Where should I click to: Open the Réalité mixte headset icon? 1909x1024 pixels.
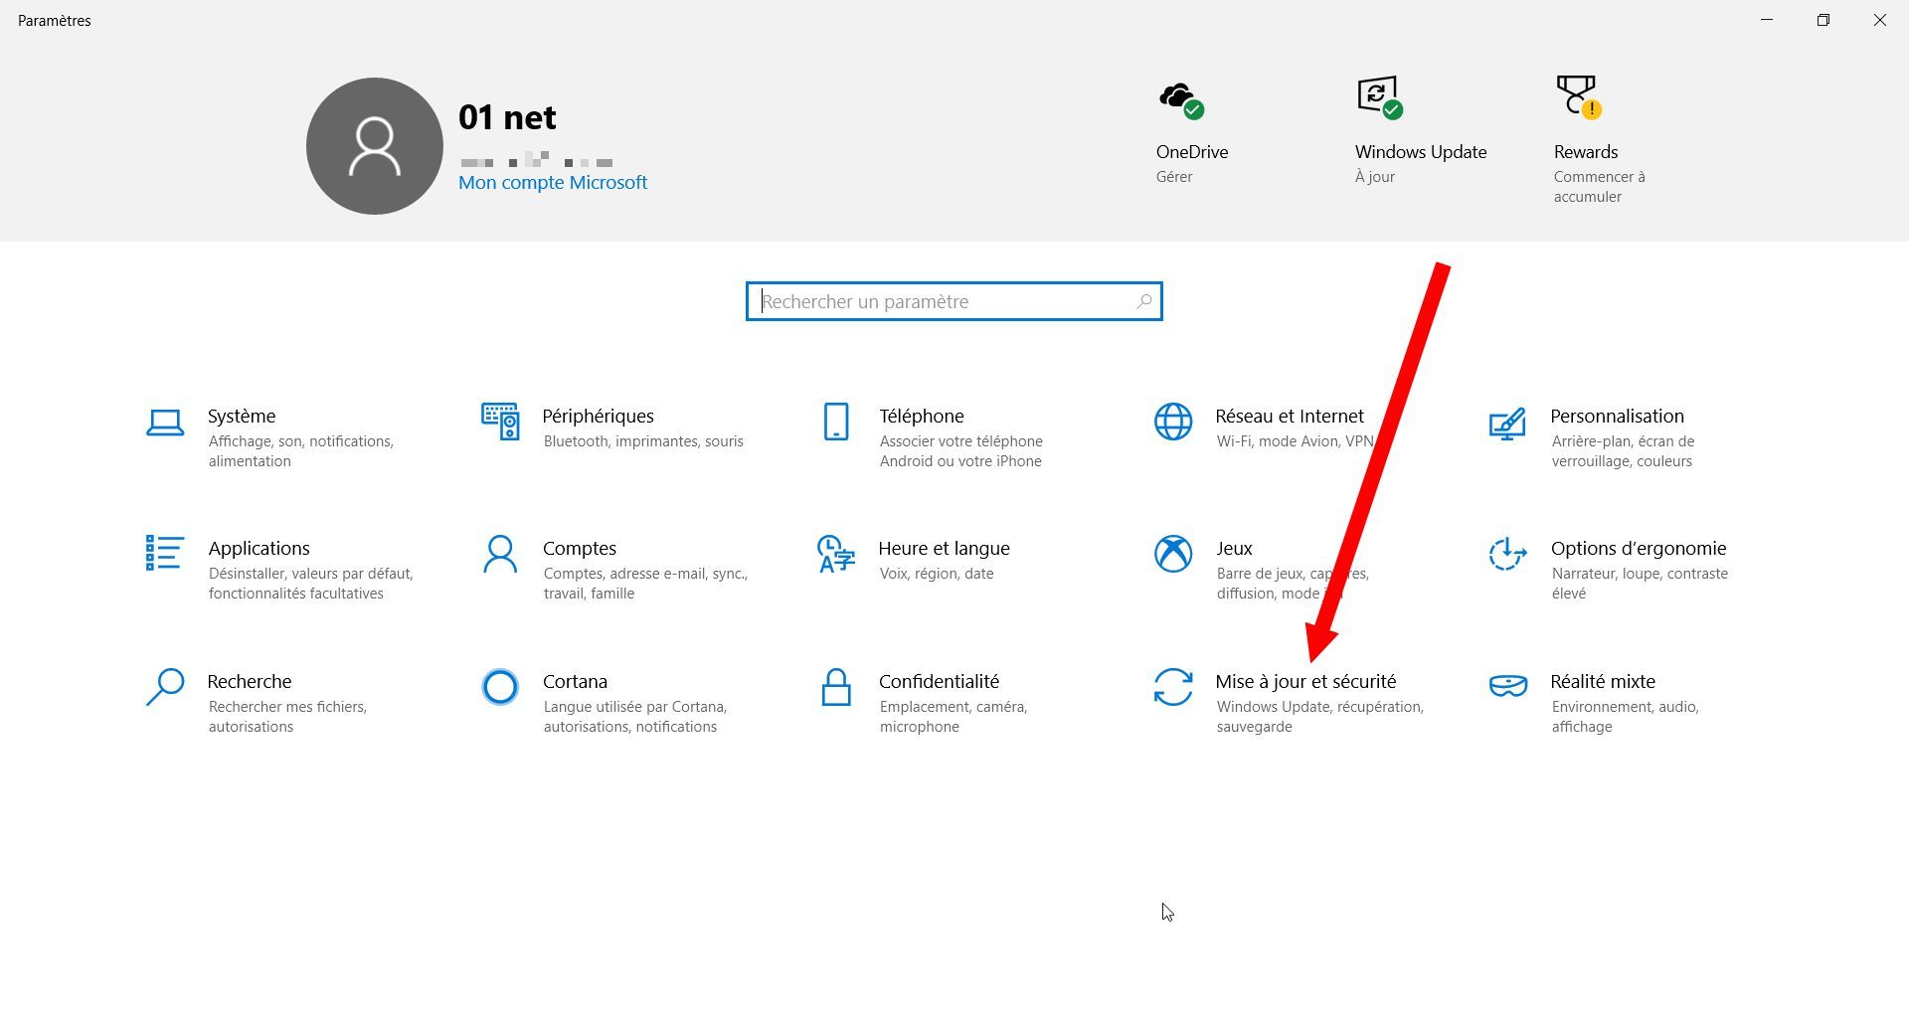1508,686
